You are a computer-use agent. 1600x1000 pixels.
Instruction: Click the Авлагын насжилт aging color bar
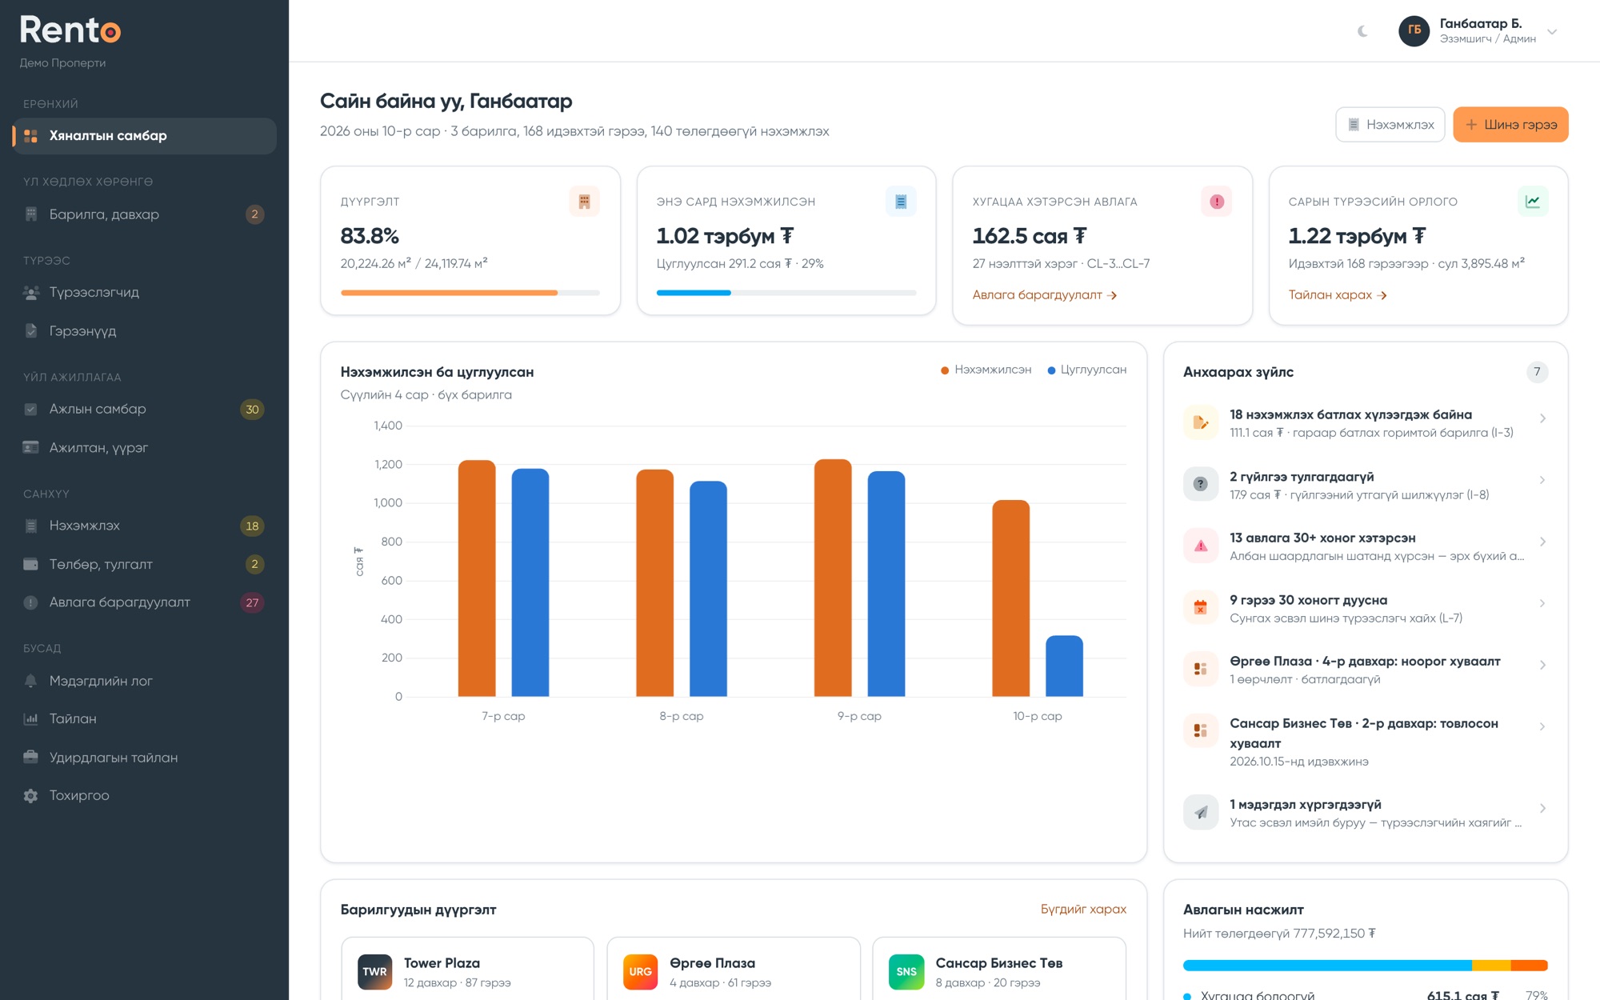[1366, 966]
